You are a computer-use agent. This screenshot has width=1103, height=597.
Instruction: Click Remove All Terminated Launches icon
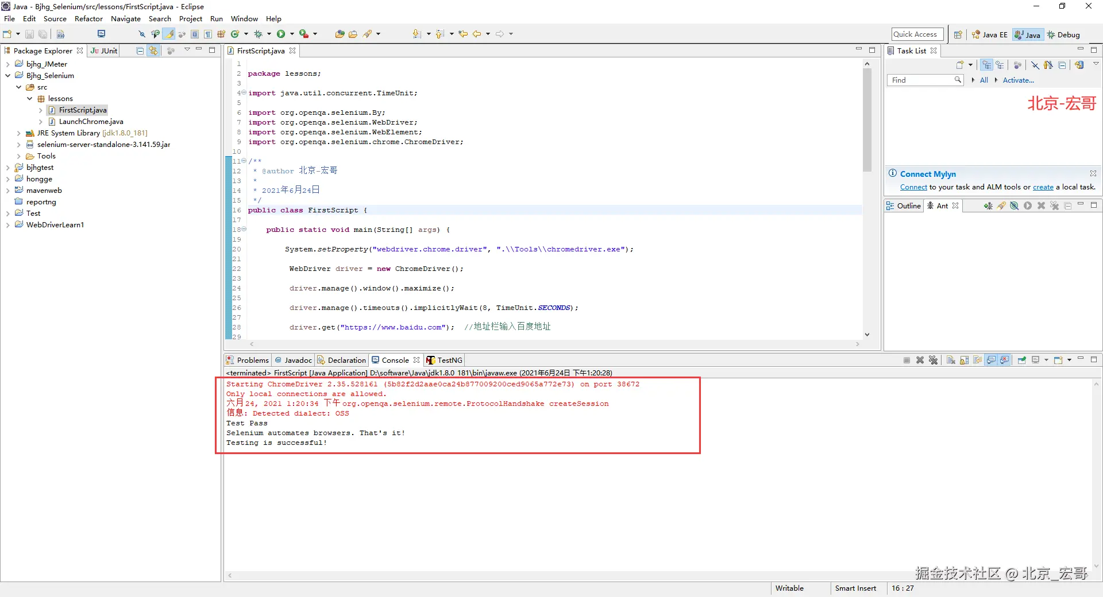click(933, 360)
